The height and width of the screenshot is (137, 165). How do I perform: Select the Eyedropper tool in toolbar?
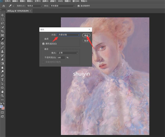2,39
